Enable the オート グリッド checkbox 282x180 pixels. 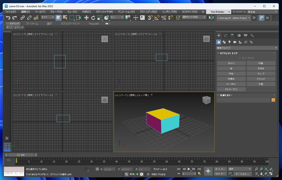click(x=240, y=58)
